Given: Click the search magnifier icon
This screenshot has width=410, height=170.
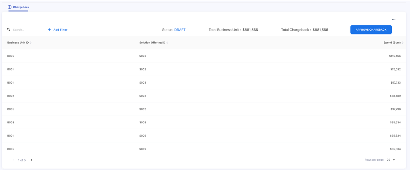Looking at the screenshot, I should (9, 30).
